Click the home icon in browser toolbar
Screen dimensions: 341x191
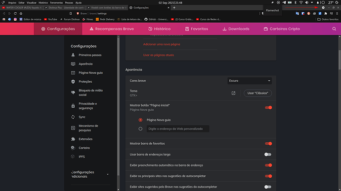[x=21, y=13]
